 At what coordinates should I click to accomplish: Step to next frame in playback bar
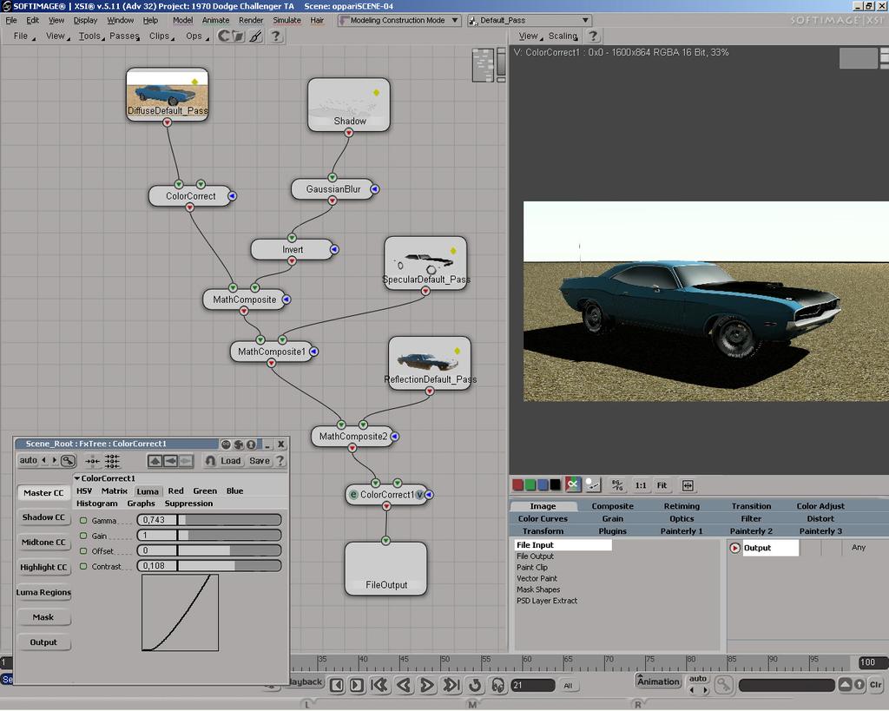click(x=357, y=685)
